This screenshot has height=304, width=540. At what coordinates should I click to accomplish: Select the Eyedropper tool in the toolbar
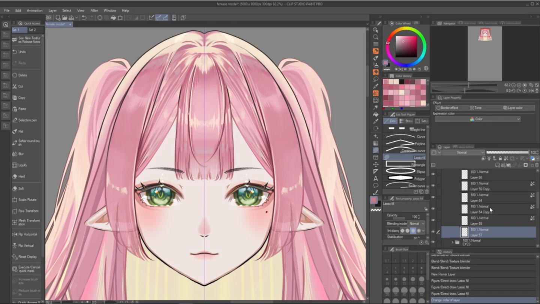point(376,86)
